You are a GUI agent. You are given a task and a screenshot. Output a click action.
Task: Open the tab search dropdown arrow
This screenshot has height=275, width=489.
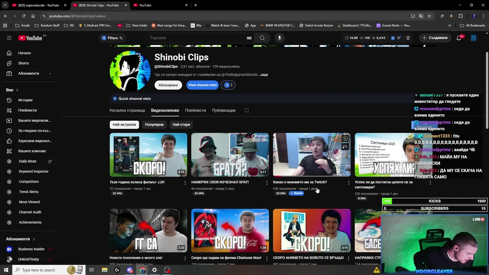5,5
